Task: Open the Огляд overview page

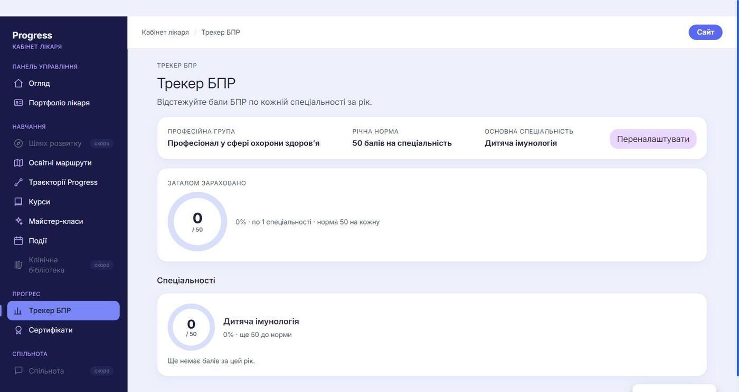Action: click(63, 83)
